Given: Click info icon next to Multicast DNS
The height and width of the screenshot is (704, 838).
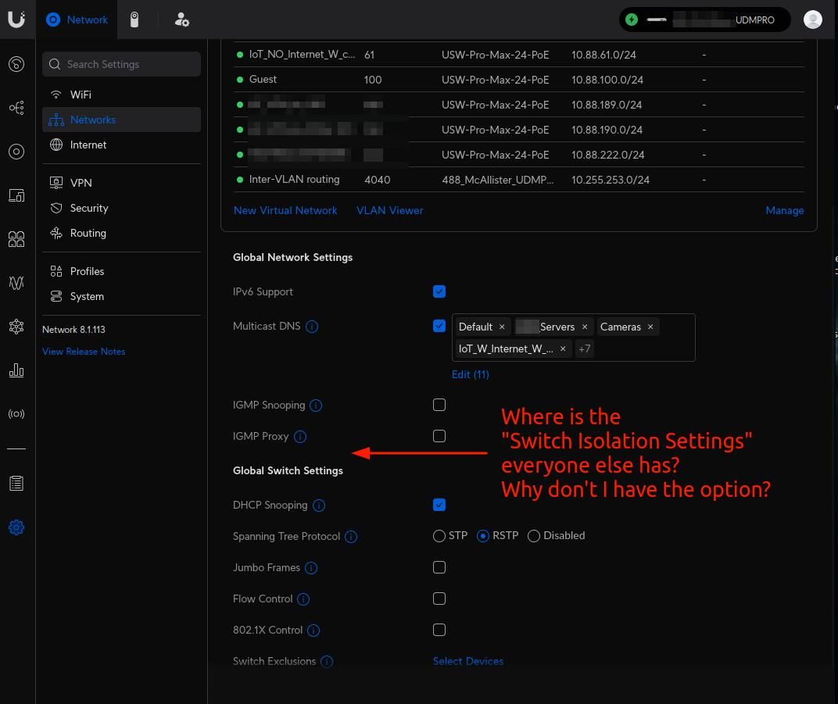Looking at the screenshot, I should (x=312, y=327).
